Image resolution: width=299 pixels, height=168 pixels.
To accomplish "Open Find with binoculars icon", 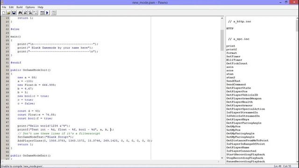I will [20, 13].
